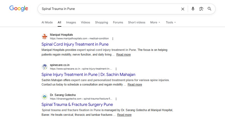Switch to Shopping tab
Image resolution: width=225 pixels, height=121 pixels.
click(x=101, y=23)
